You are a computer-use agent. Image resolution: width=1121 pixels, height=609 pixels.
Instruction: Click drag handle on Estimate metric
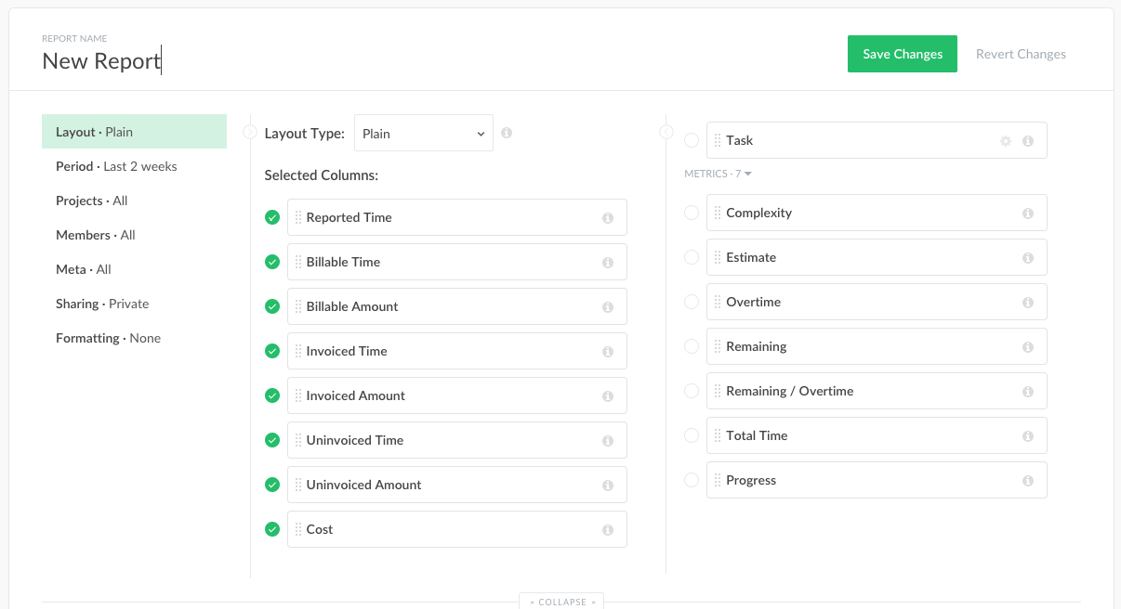pyautogui.click(x=718, y=257)
